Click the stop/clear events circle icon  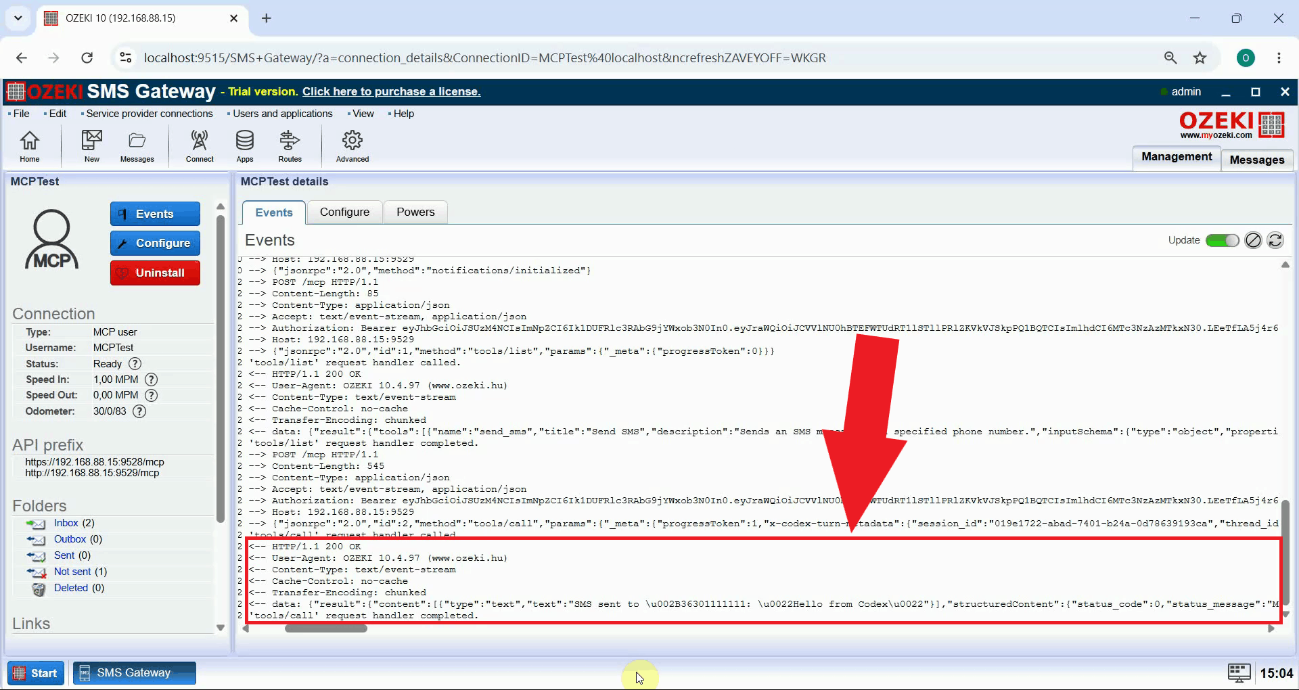coord(1253,240)
